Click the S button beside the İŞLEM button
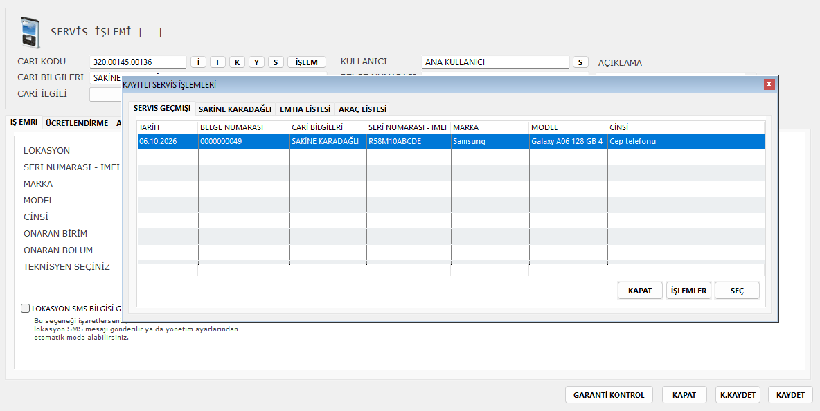The image size is (820, 411). coord(276,62)
